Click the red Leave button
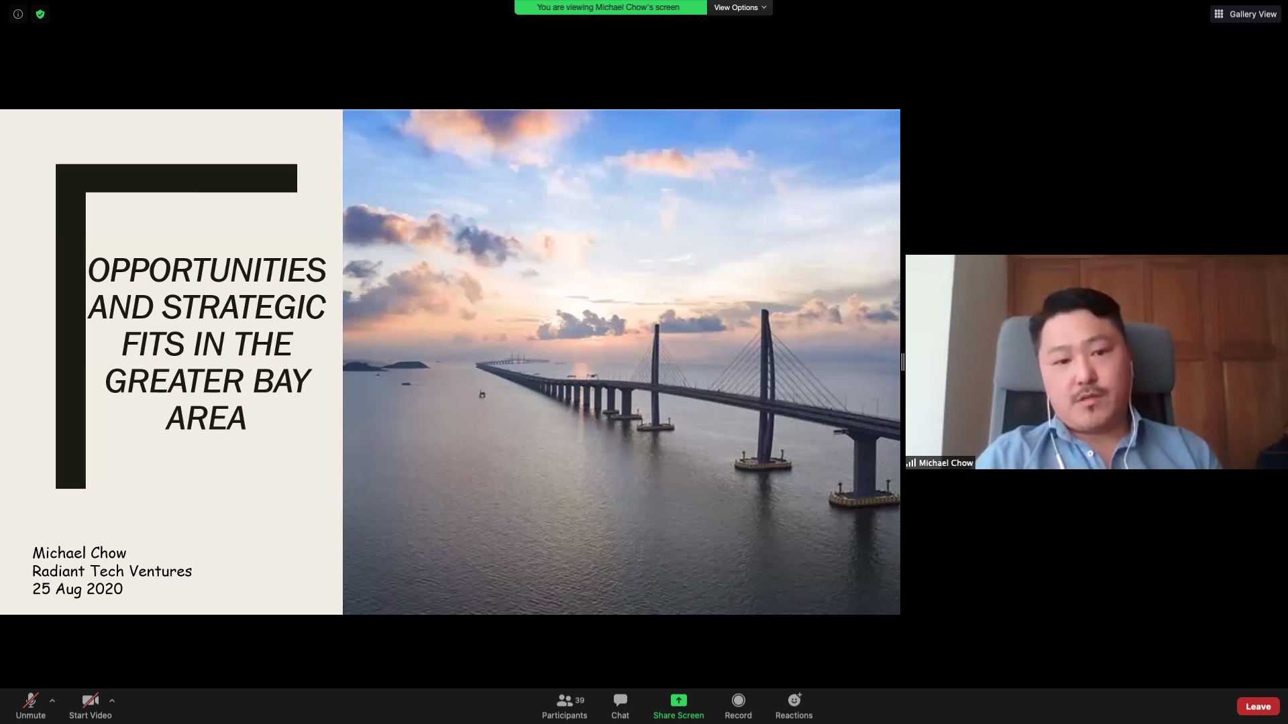Screen dimensions: 1288x724 point(1258,706)
